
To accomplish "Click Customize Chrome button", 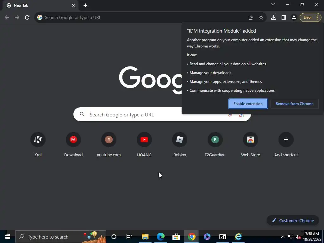I will pos(293,221).
